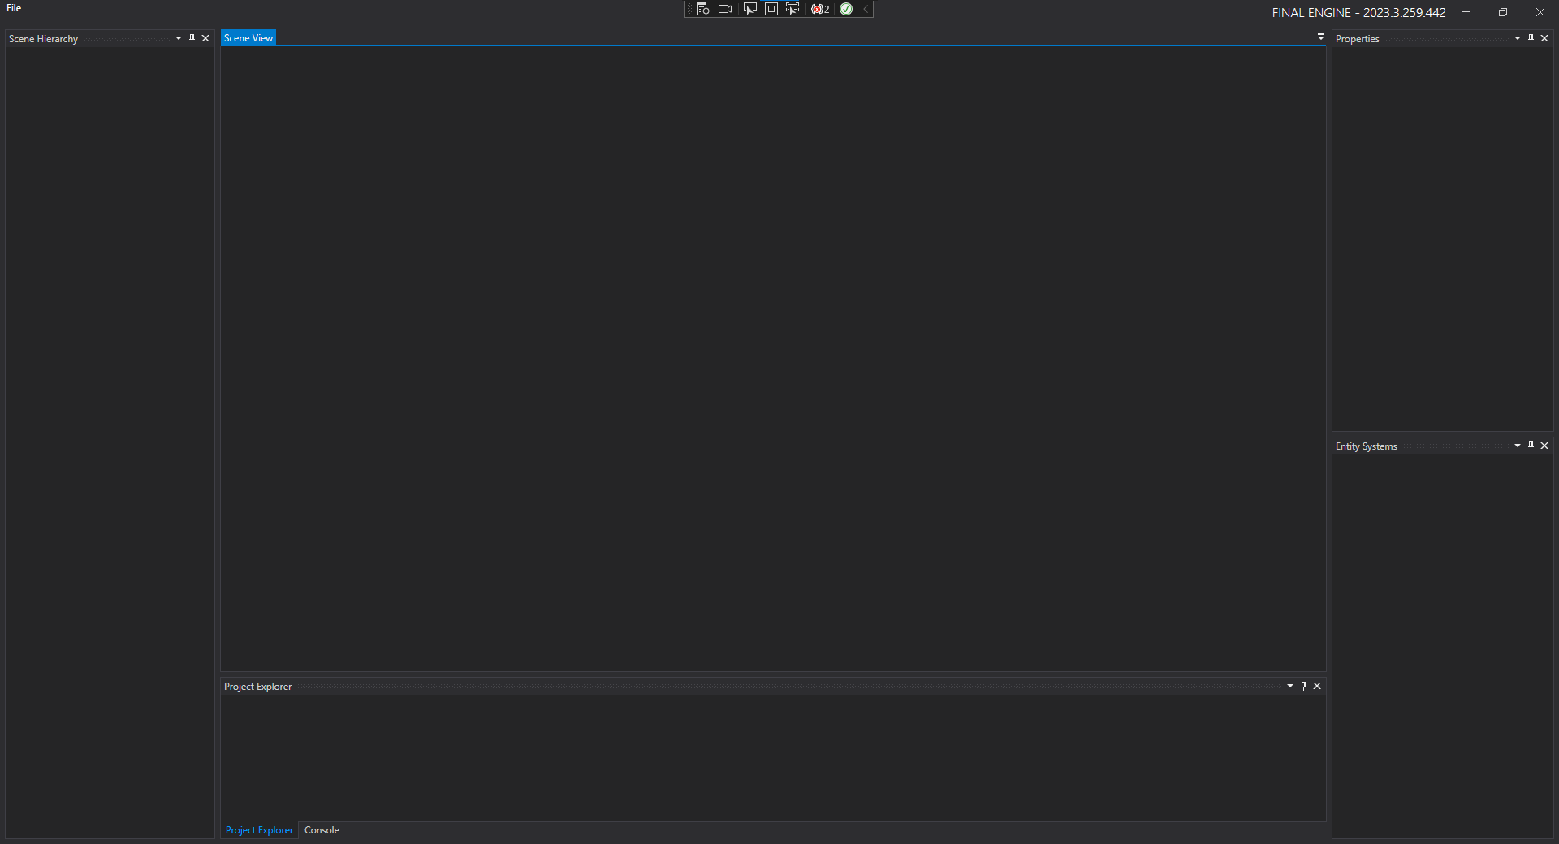
Task: Close the Properties panel
Action: point(1544,38)
